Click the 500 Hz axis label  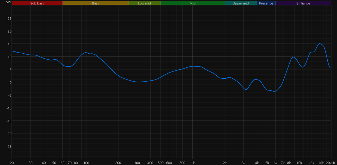[x=161, y=163]
